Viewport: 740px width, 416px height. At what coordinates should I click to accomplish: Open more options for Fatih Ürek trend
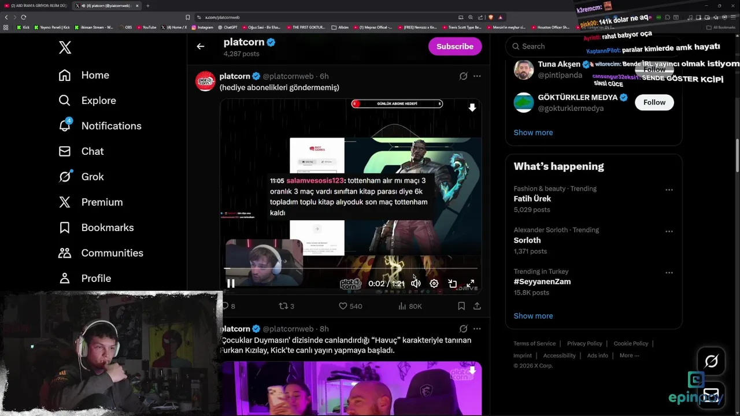click(x=669, y=190)
